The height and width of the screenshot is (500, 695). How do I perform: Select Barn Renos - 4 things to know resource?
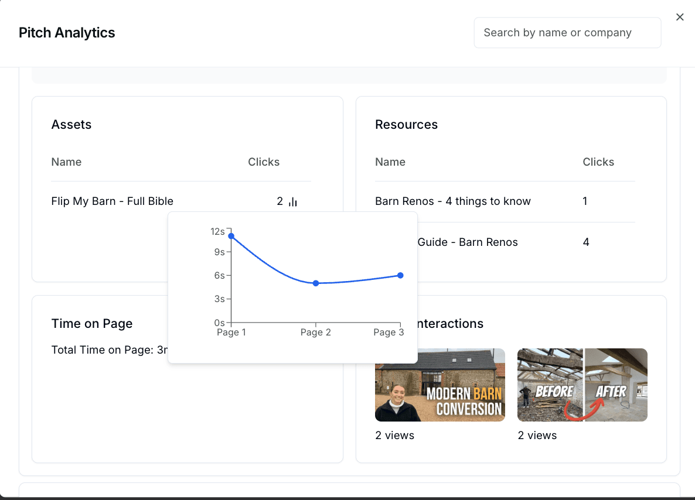[x=452, y=201]
